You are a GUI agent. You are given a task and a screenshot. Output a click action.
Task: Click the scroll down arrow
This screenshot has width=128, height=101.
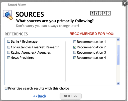coord(118,83)
